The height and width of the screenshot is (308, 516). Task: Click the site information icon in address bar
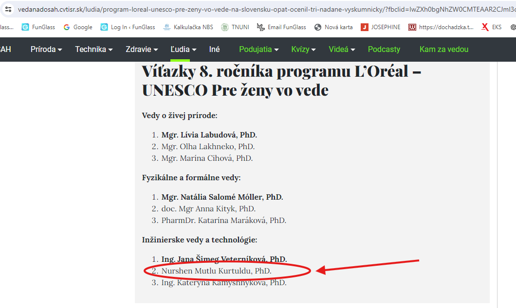(8, 9)
